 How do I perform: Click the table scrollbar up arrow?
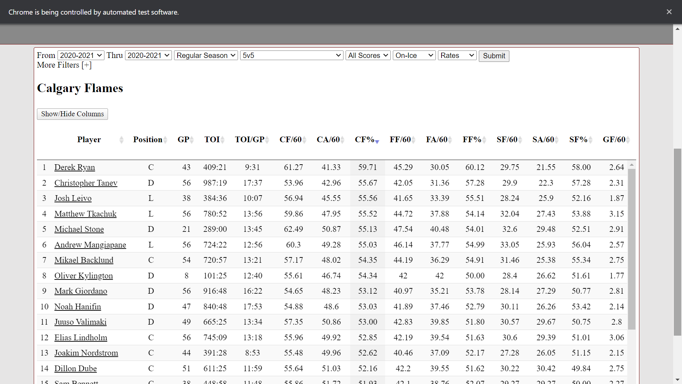point(632,165)
